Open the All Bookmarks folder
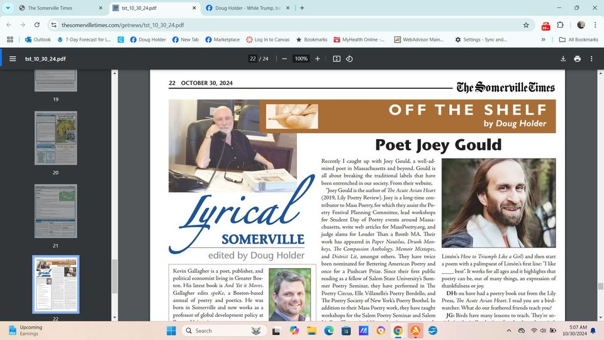This screenshot has width=604, height=340. click(578, 39)
